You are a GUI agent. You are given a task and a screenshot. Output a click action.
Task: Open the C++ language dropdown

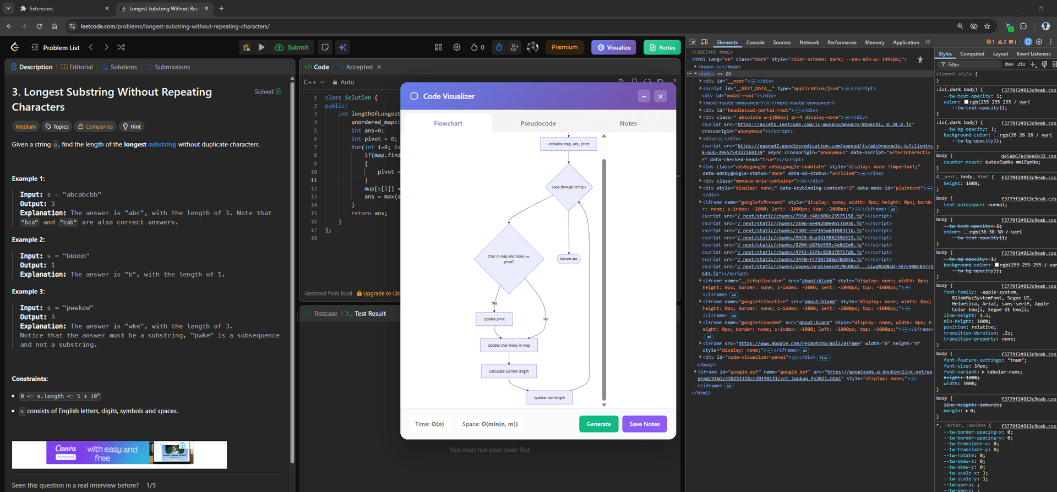(314, 82)
